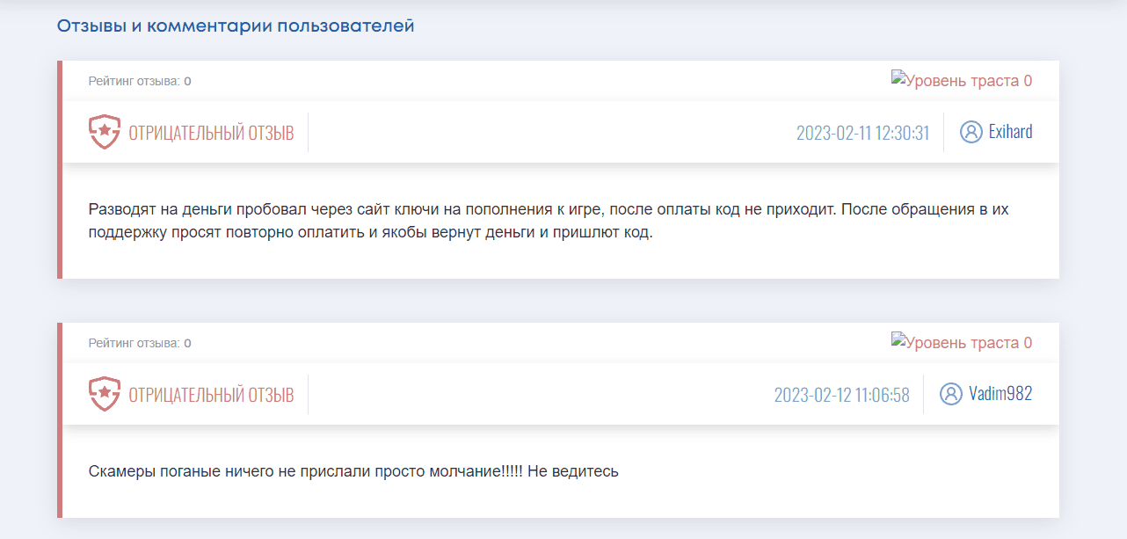The width and height of the screenshot is (1127, 539).
Task: Click the trust level image in Vadim982's review
Action: click(x=961, y=343)
